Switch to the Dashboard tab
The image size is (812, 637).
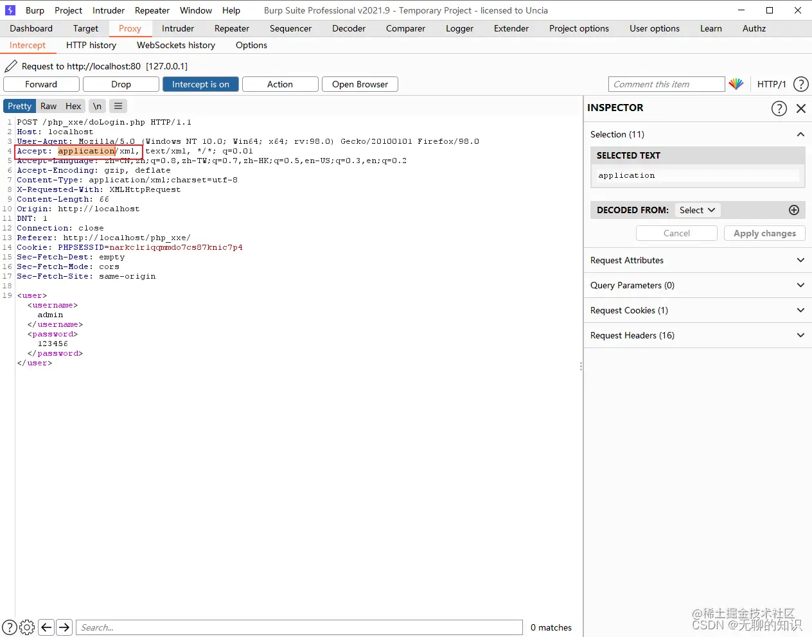(x=31, y=28)
